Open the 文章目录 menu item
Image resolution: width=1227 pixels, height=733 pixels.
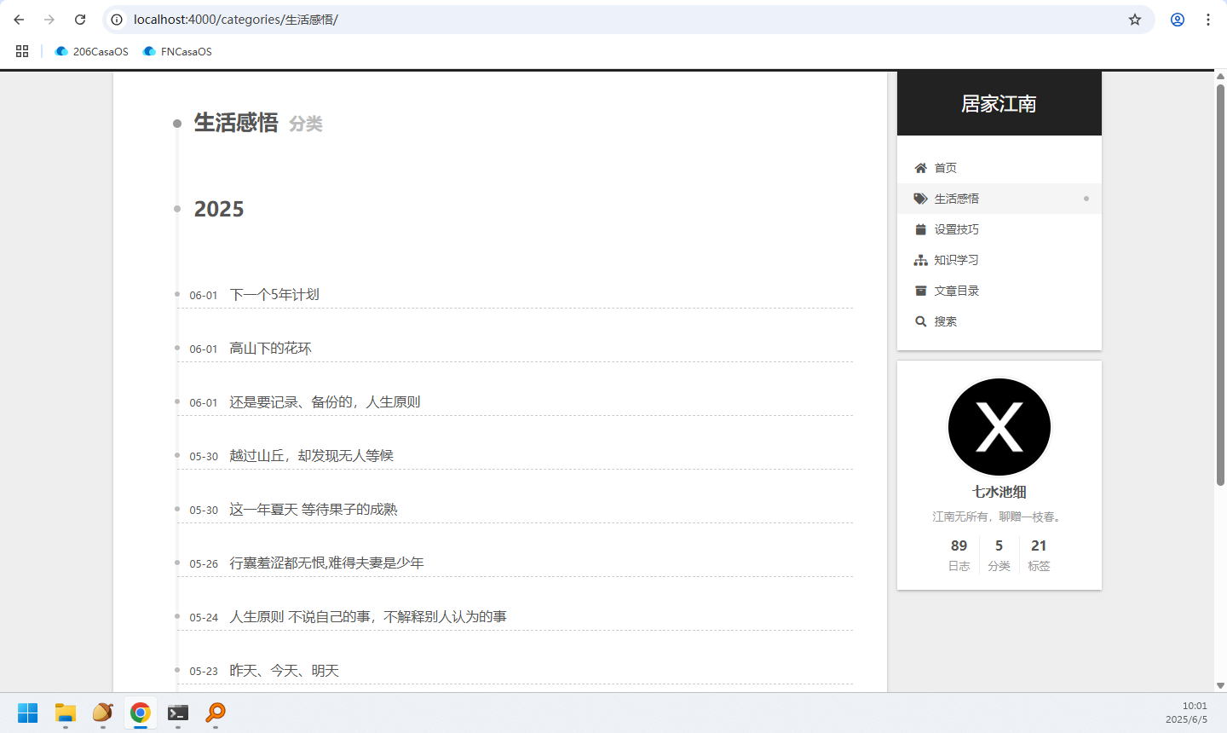999,291
